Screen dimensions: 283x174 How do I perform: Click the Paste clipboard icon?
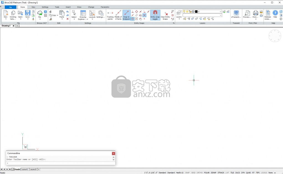tap(62, 13)
